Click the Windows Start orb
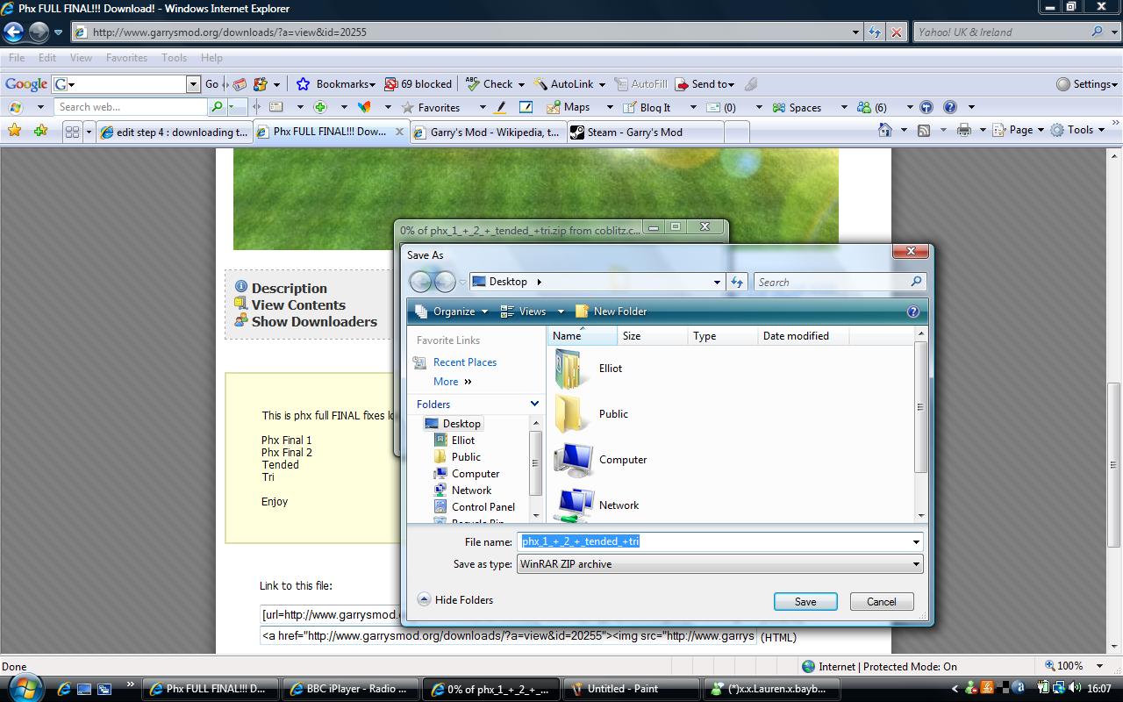This screenshot has height=702, width=1123. pyautogui.click(x=25, y=687)
